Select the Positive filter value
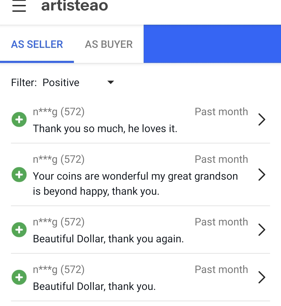The height and width of the screenshot is (306, 281). tap(61, 83)
